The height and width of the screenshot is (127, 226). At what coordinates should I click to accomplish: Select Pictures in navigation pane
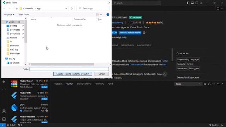(13, 38)
